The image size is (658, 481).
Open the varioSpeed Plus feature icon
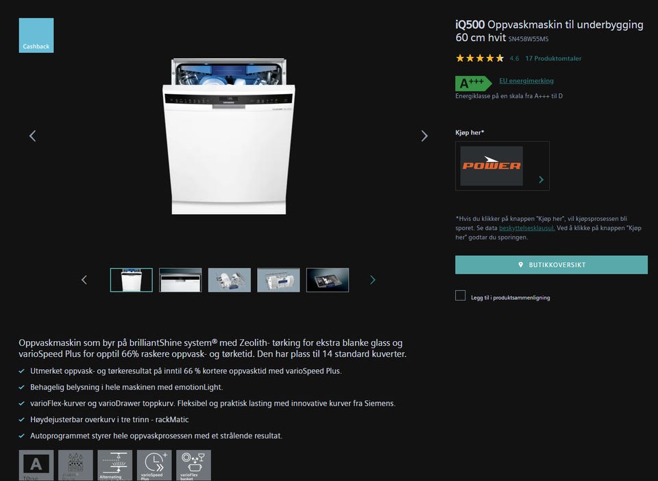point(154,465)
